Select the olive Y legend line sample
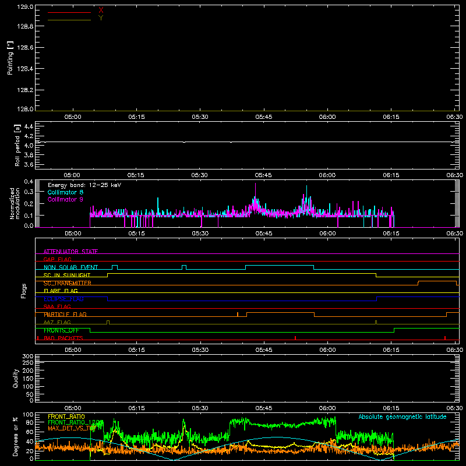Image resolution: width=466 pixels, height=466 pixels. click(x=69, y=20)
